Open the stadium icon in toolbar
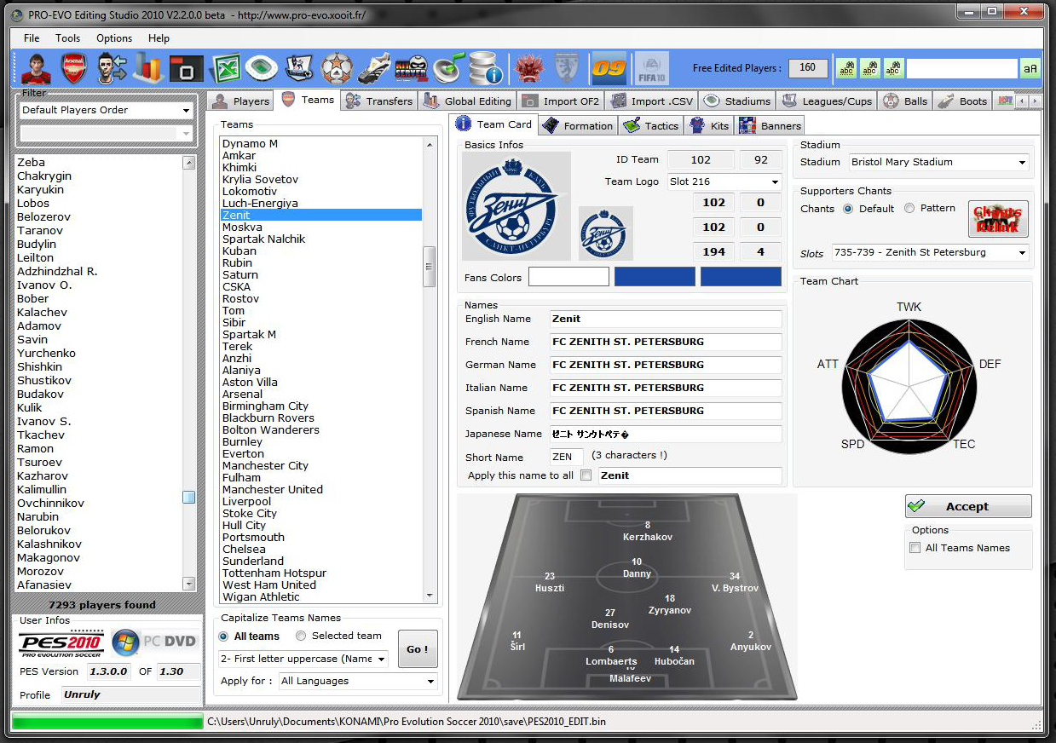This screenshot has height=743, width=1056. point(262,68)
